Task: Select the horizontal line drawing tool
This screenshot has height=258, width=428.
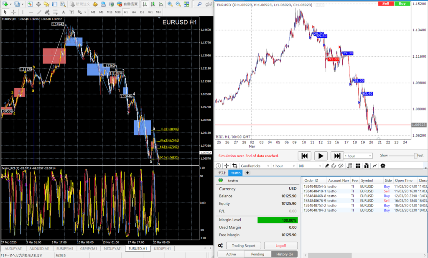Action: (x=31, y=12)
